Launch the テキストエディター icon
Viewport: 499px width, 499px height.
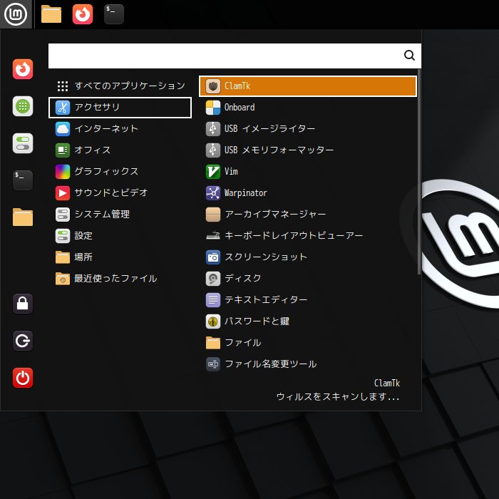click(x=213, y=300)
